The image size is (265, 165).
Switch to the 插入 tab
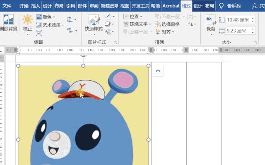[36, 6]
